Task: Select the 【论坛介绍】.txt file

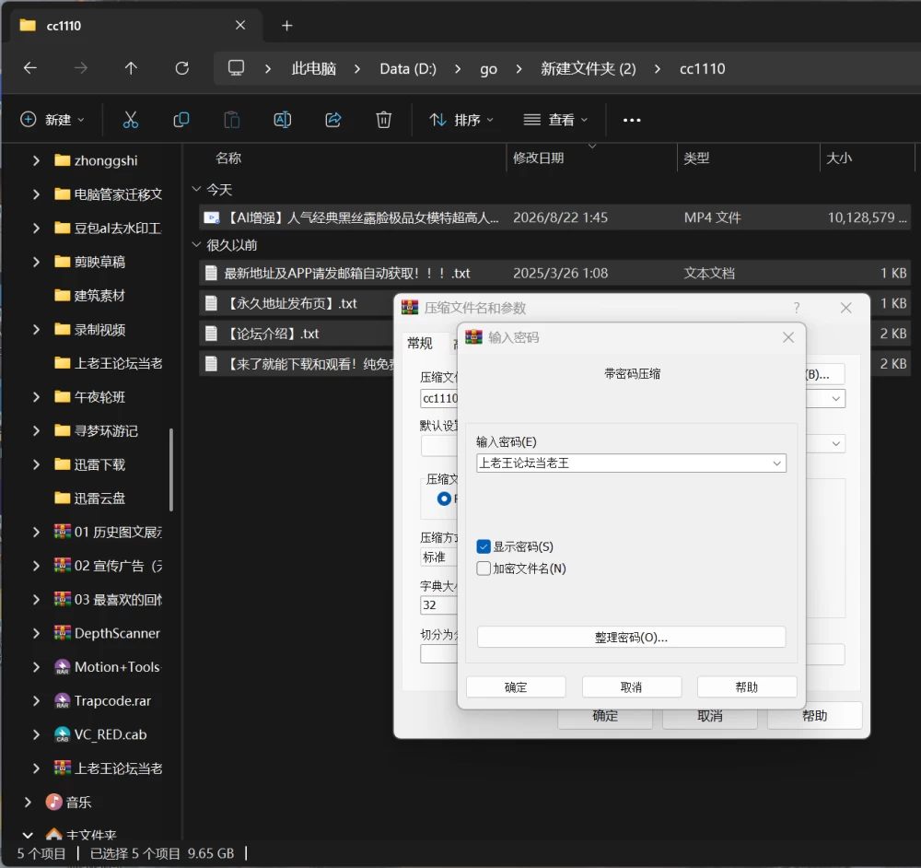Action: click(274, 334)
